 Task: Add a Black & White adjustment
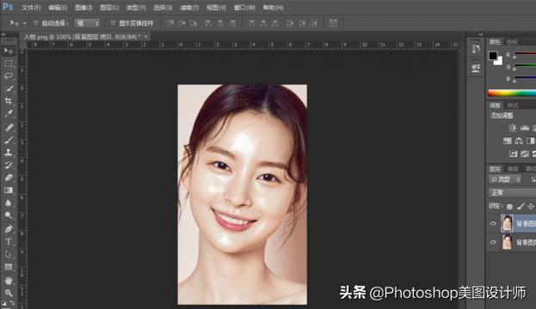tap(530, 141)
